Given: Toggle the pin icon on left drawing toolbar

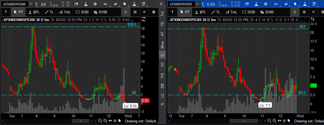Looking at the screenshot, I should click(6, 12).
